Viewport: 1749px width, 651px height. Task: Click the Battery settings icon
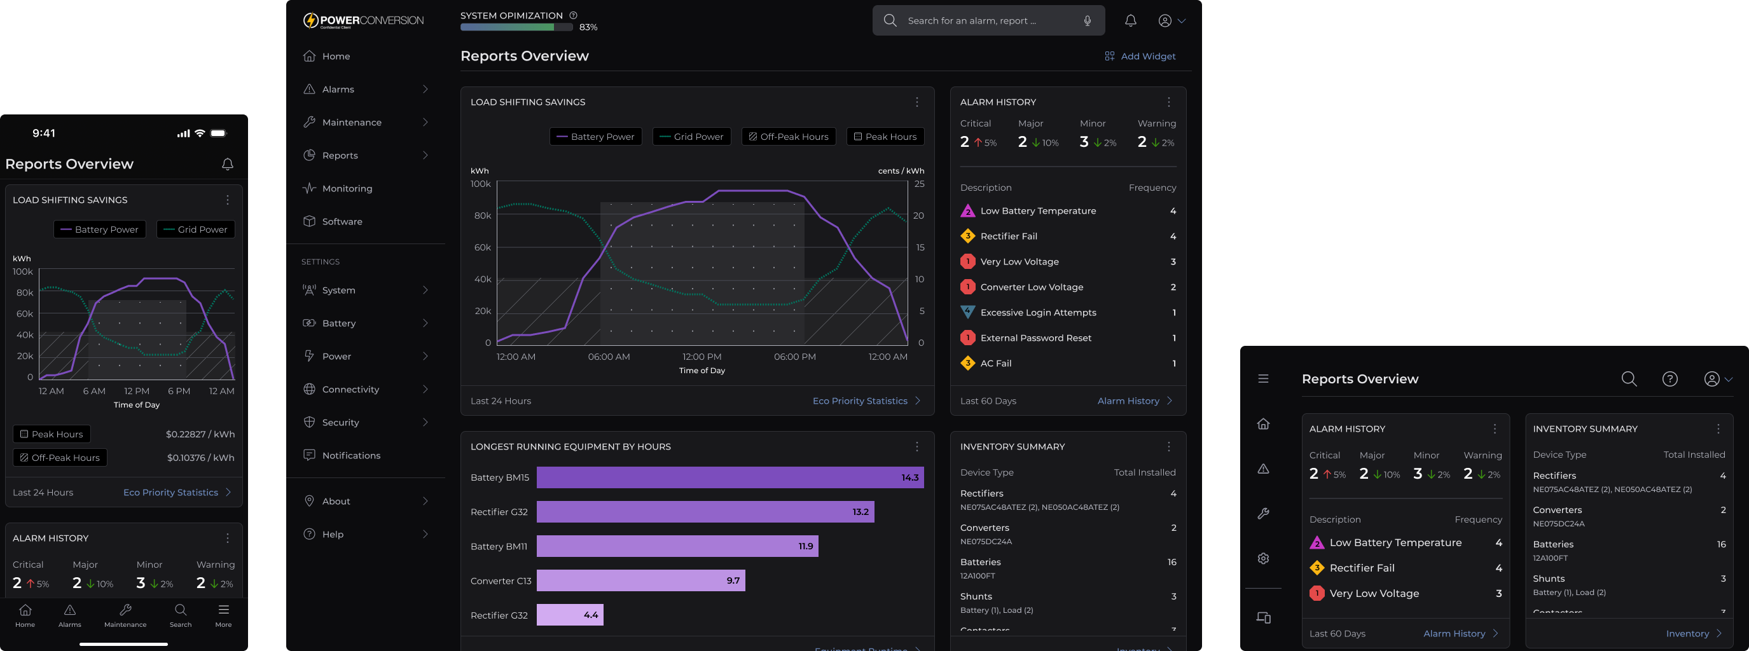point(309,323)
